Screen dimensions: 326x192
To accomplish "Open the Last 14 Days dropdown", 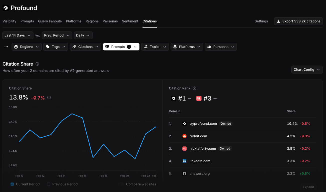I will pyautogui.click(x=18, y=35).
